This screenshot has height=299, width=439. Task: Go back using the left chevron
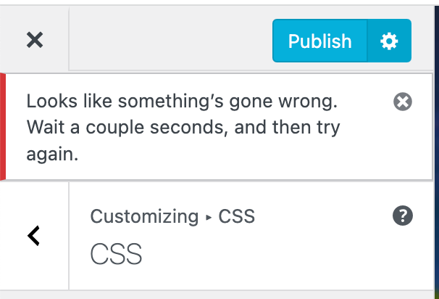34,235
